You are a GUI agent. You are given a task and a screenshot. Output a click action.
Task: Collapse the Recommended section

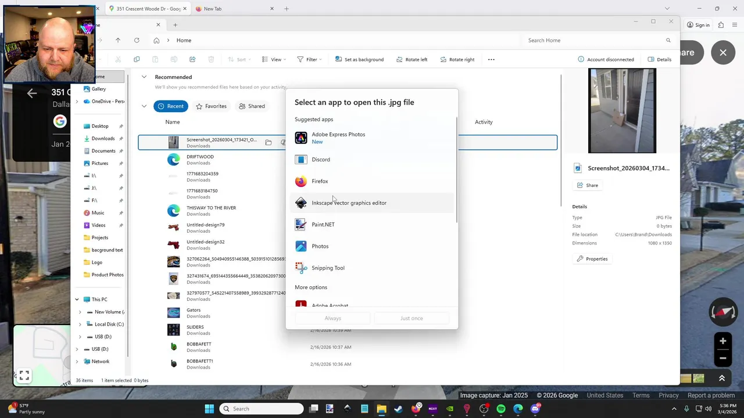(144, 77)
